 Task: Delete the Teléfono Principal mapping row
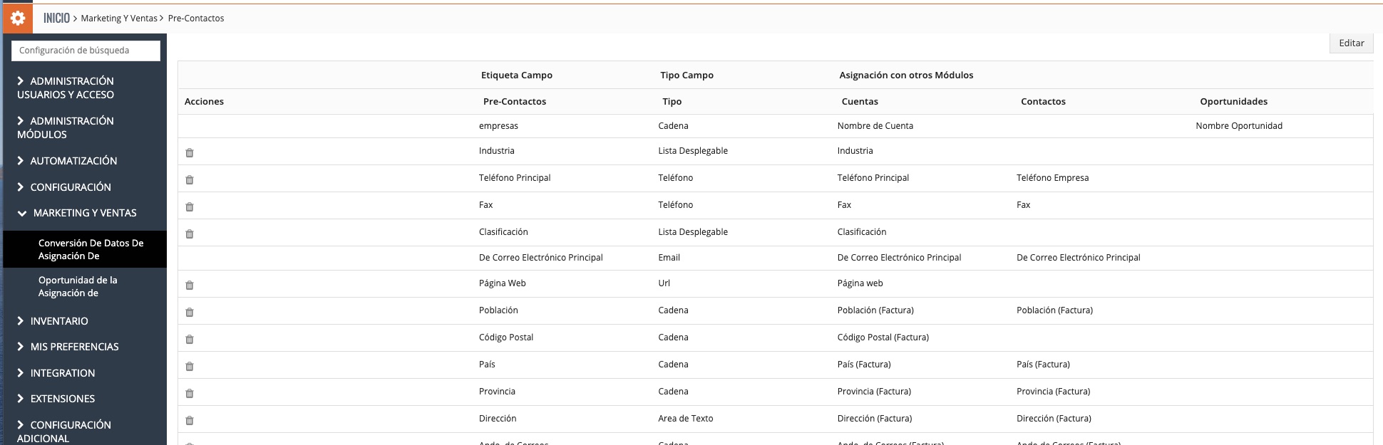[x=190, y=179]
